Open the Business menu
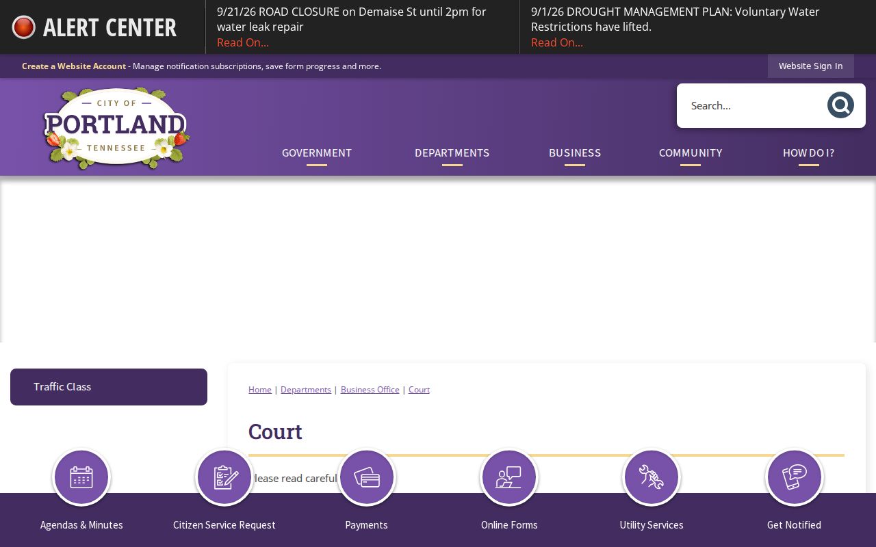The width and height of the screenshot is (876, 547). tap(575, 153)
